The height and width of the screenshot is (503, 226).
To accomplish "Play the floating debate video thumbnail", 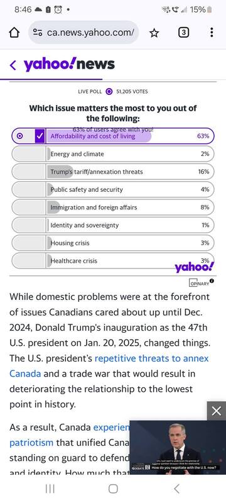I will [x=178, y=447].
